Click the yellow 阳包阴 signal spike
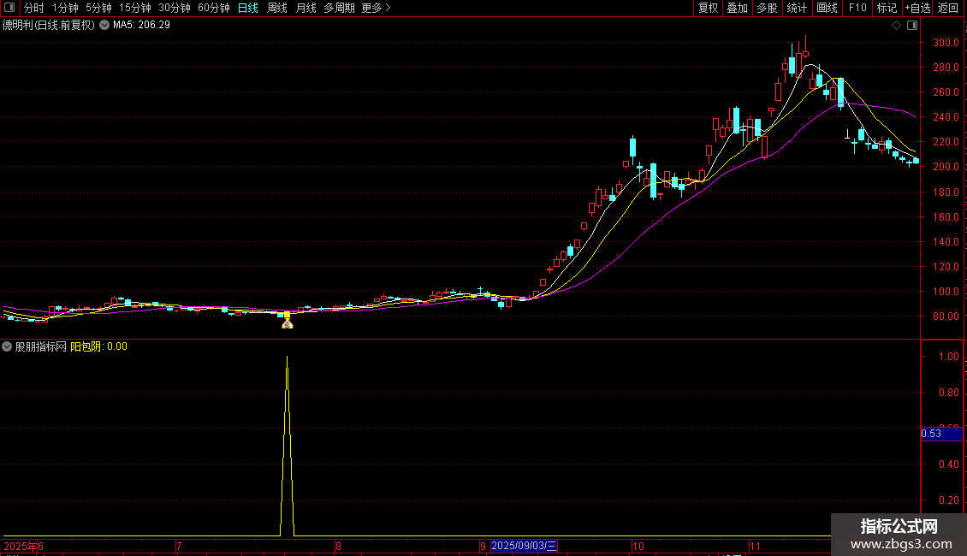Image resolution: width=967 pixels, height=556 pixels. coord(287,444)
